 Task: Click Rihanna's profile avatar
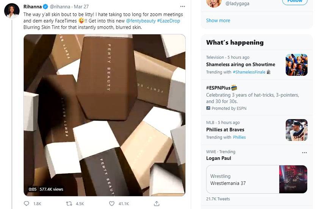click(12, 11)
